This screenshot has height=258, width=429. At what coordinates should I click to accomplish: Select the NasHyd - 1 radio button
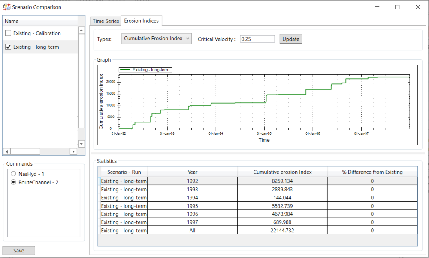click(13, 174)
